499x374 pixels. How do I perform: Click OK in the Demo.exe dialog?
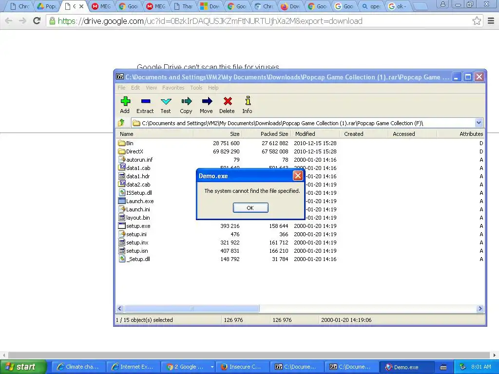tap(250, 207)
